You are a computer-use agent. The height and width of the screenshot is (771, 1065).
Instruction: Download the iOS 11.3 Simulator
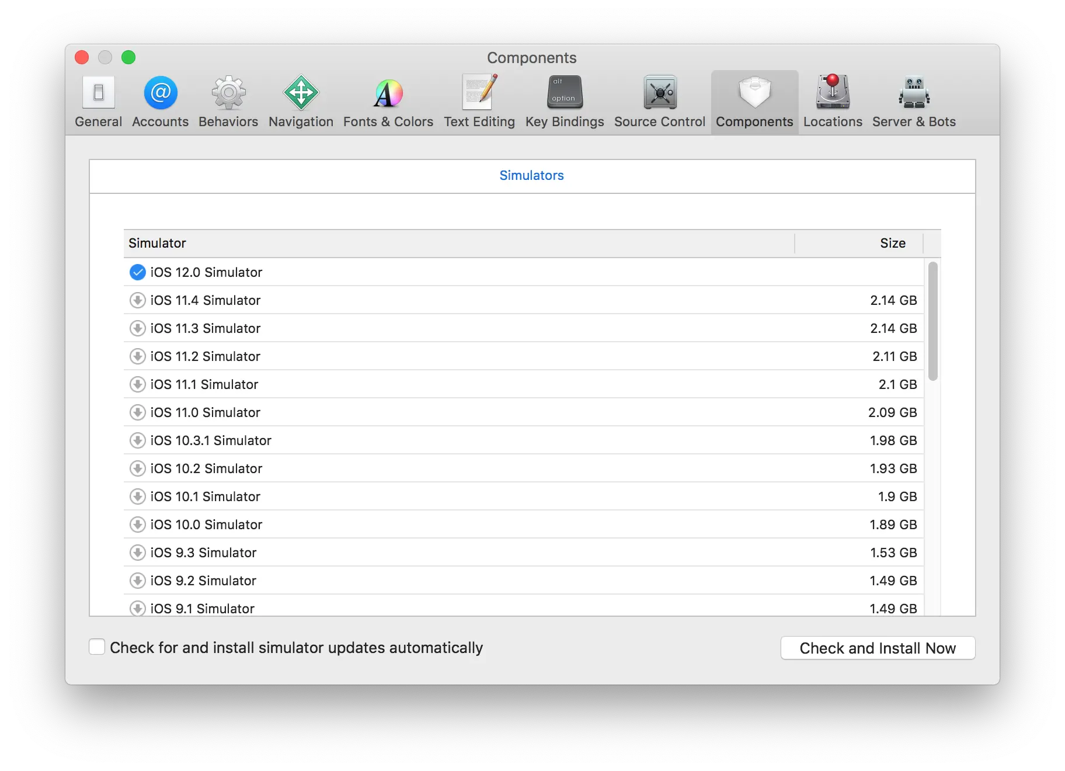point(137,328)
